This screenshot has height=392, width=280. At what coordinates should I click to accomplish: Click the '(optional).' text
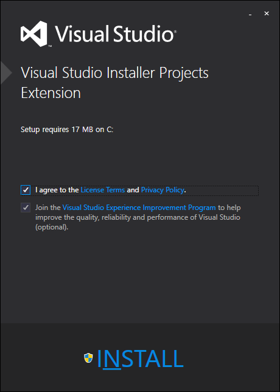click(x=52, y=228)
